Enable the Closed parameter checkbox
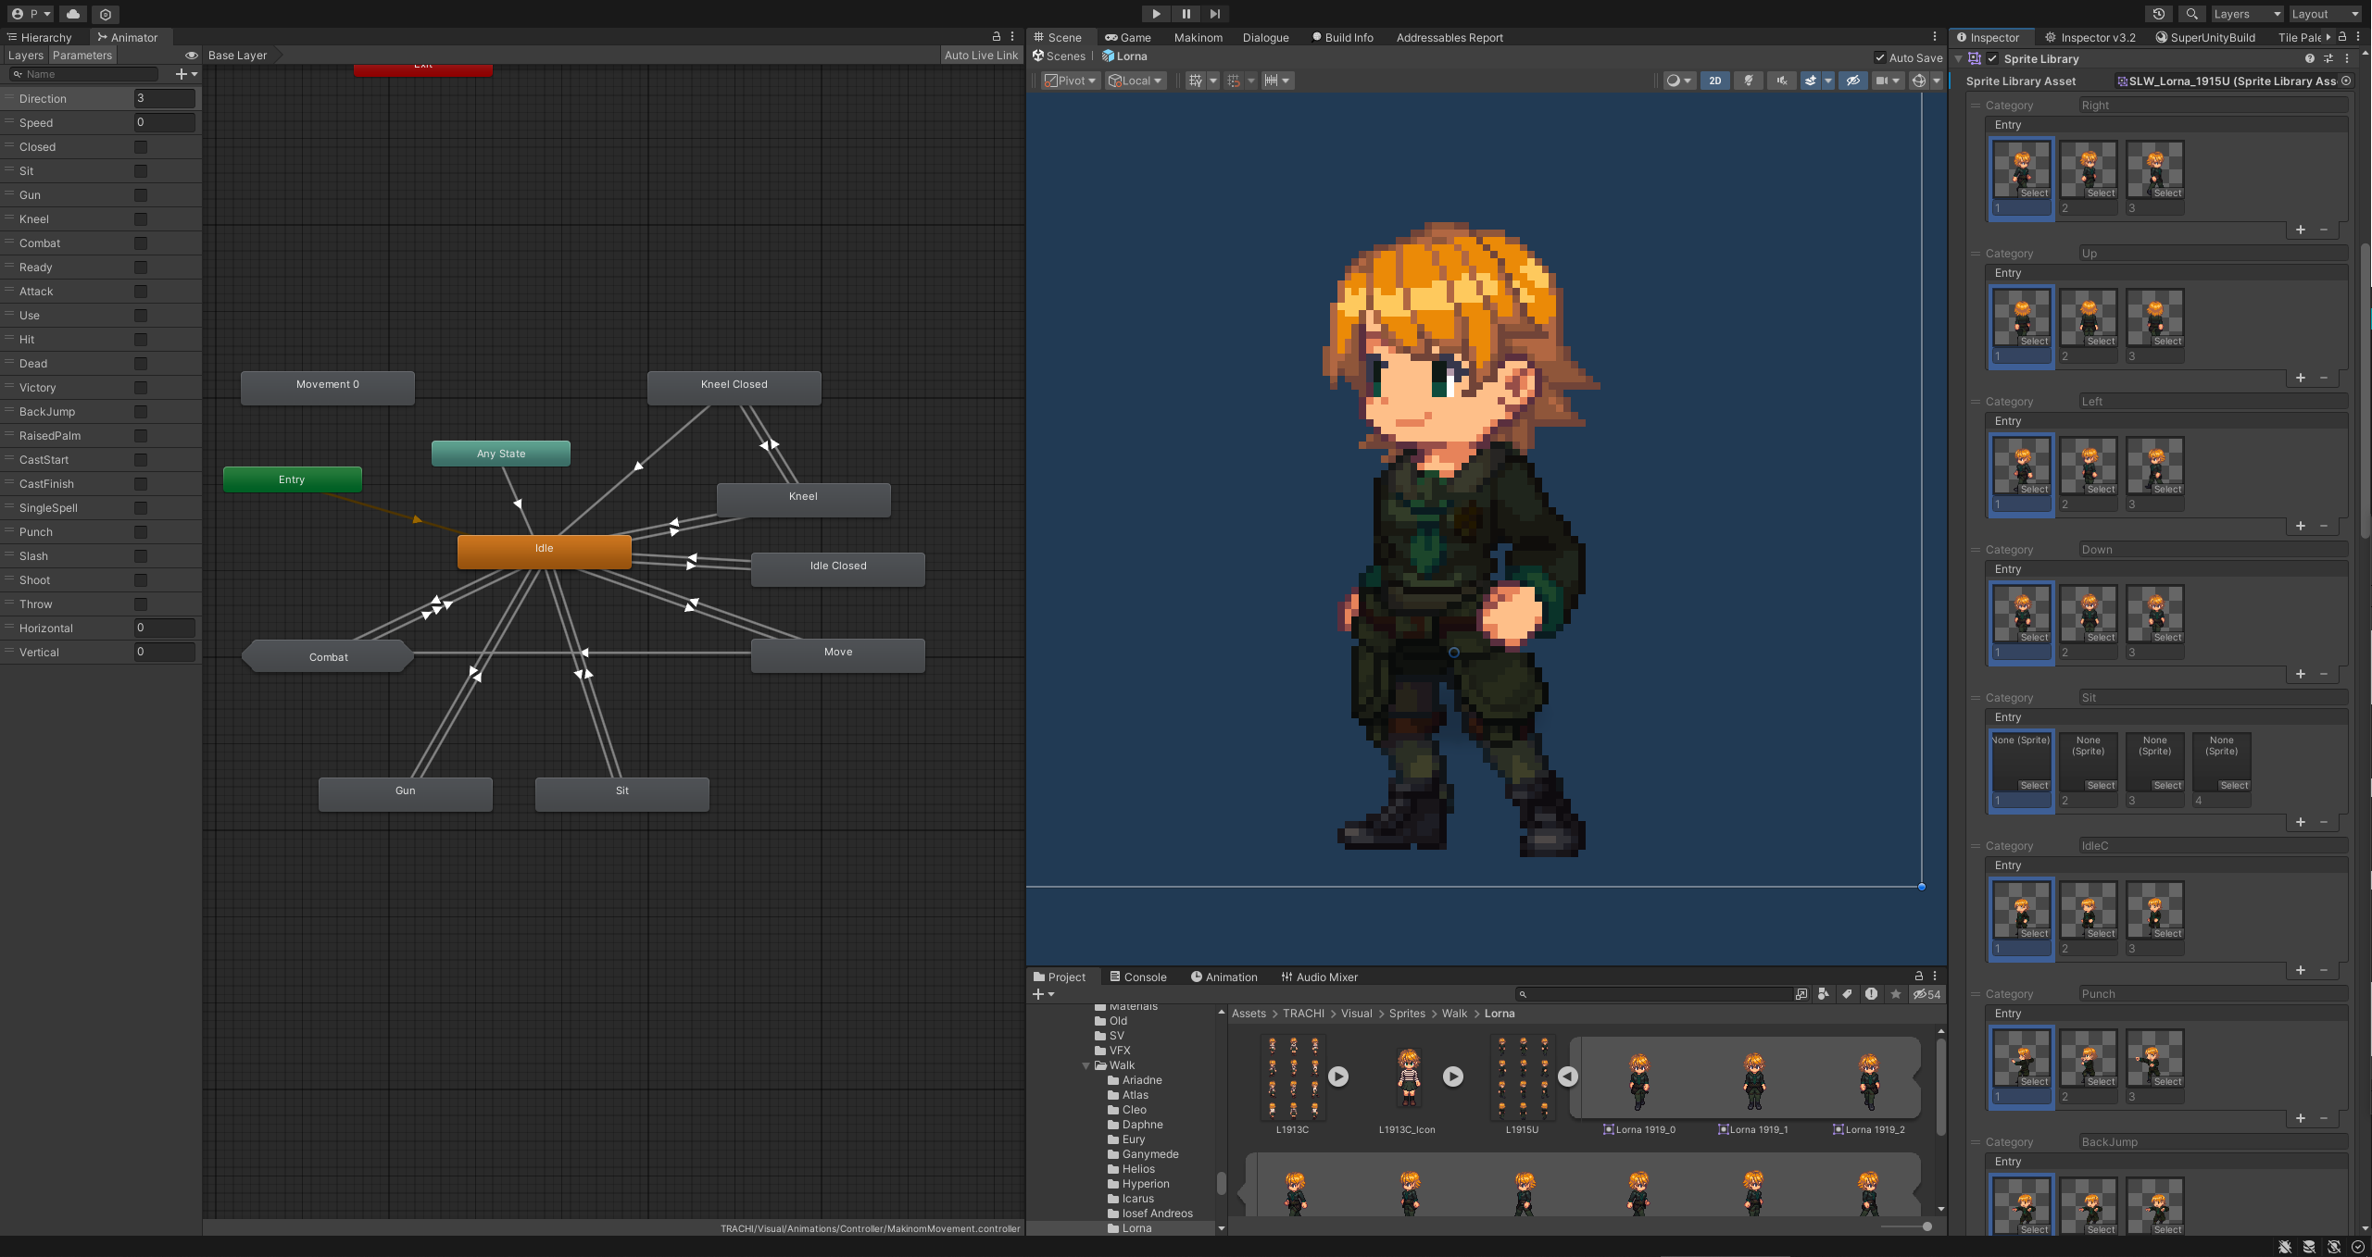Image resolution: width=2372 pixels, height=1257 pixels. click(x=141, y=147)
